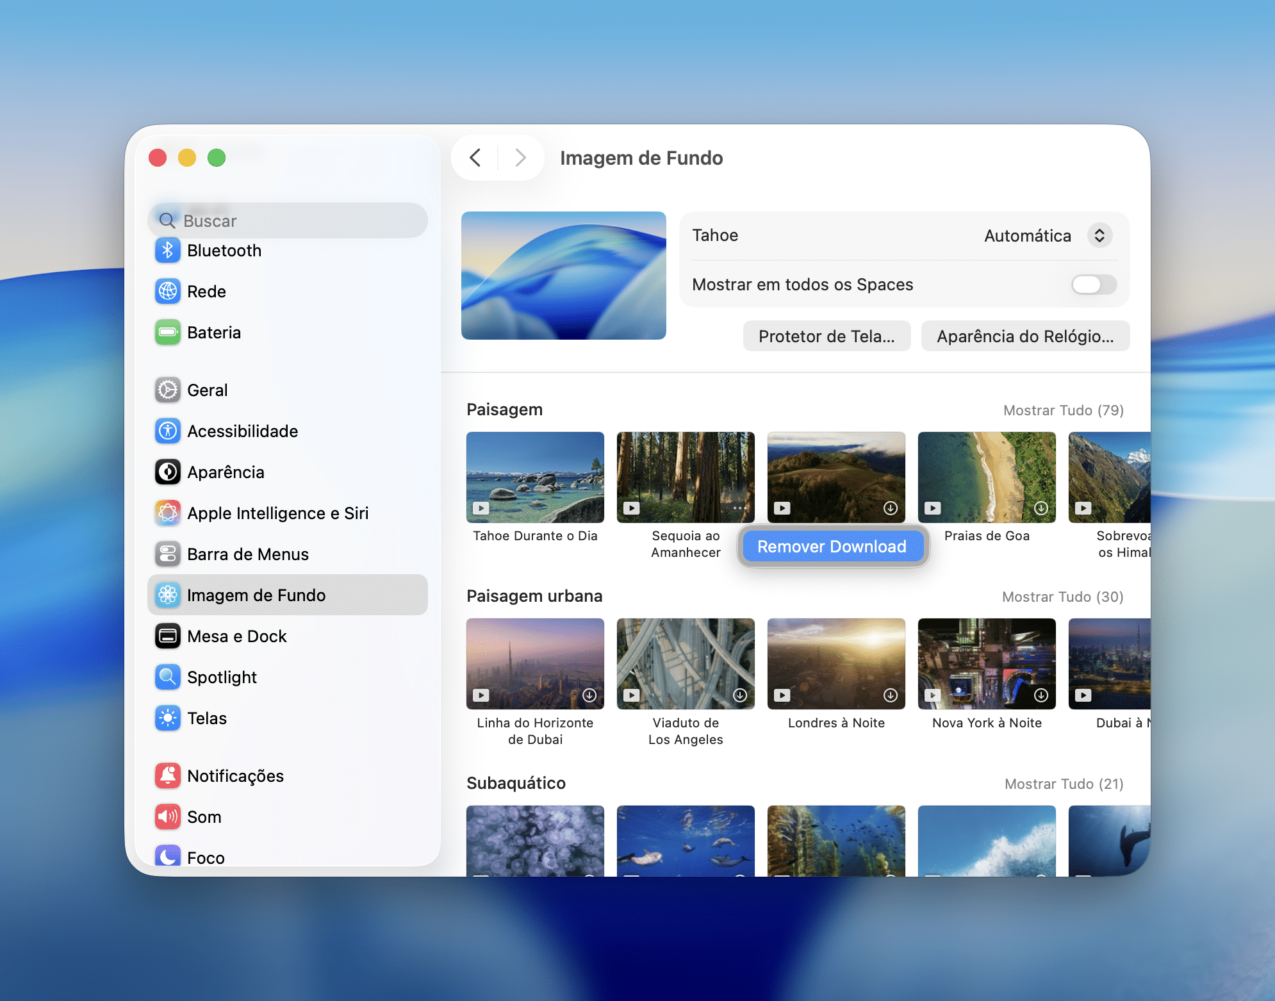The width and height of the screenshot is (1275, 1001).
Task: Choose Remover Download from context menu
Action: tap(832, 547)
